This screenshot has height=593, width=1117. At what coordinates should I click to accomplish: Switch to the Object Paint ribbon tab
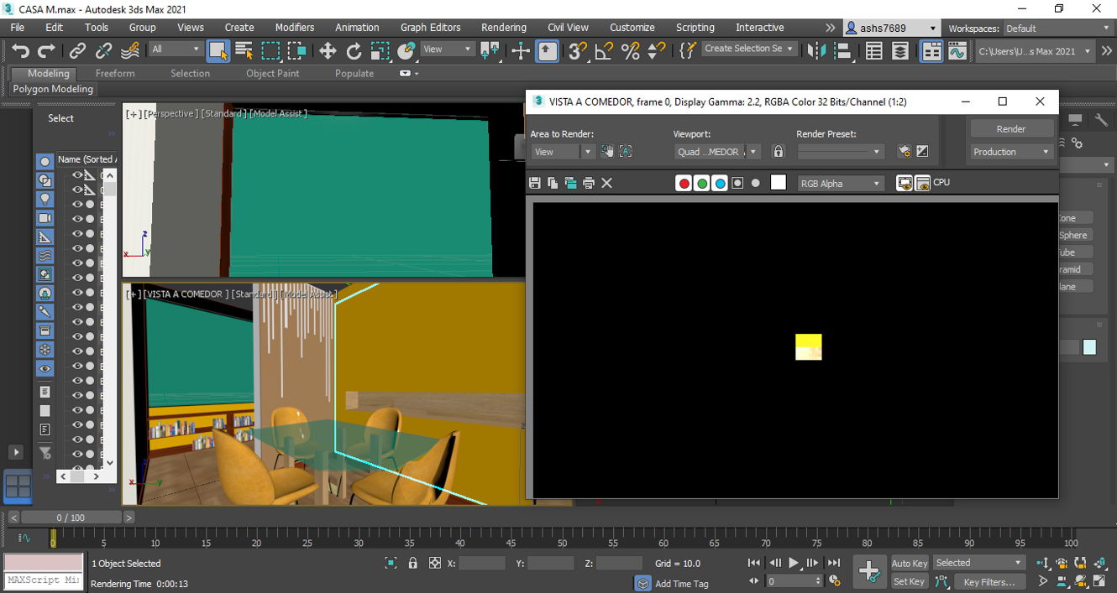(273, 73)
